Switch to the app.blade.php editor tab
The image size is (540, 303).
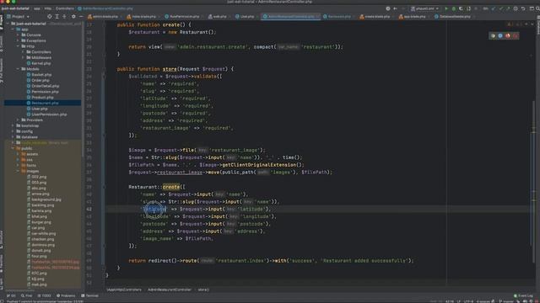tap(413, 17)
